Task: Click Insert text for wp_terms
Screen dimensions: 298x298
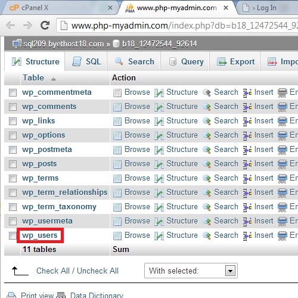Action: point(264,178)
